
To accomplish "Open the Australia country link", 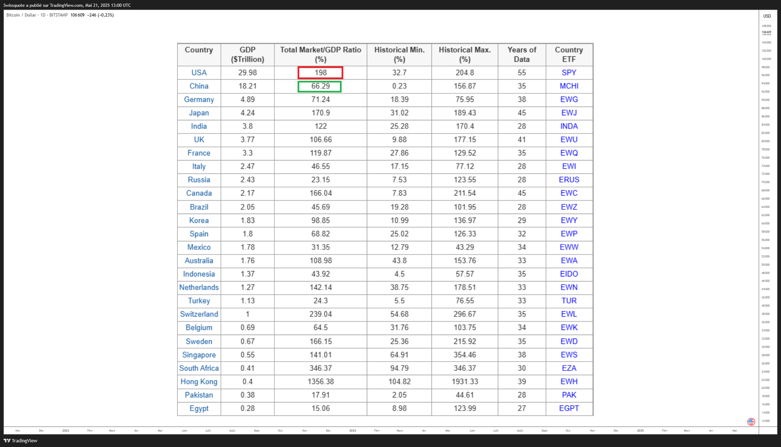I will point(199,261).
